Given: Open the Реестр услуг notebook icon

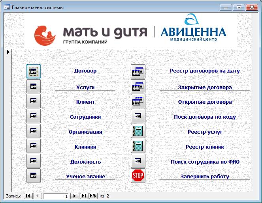Looking at the screenshot, I should (138, 131).
